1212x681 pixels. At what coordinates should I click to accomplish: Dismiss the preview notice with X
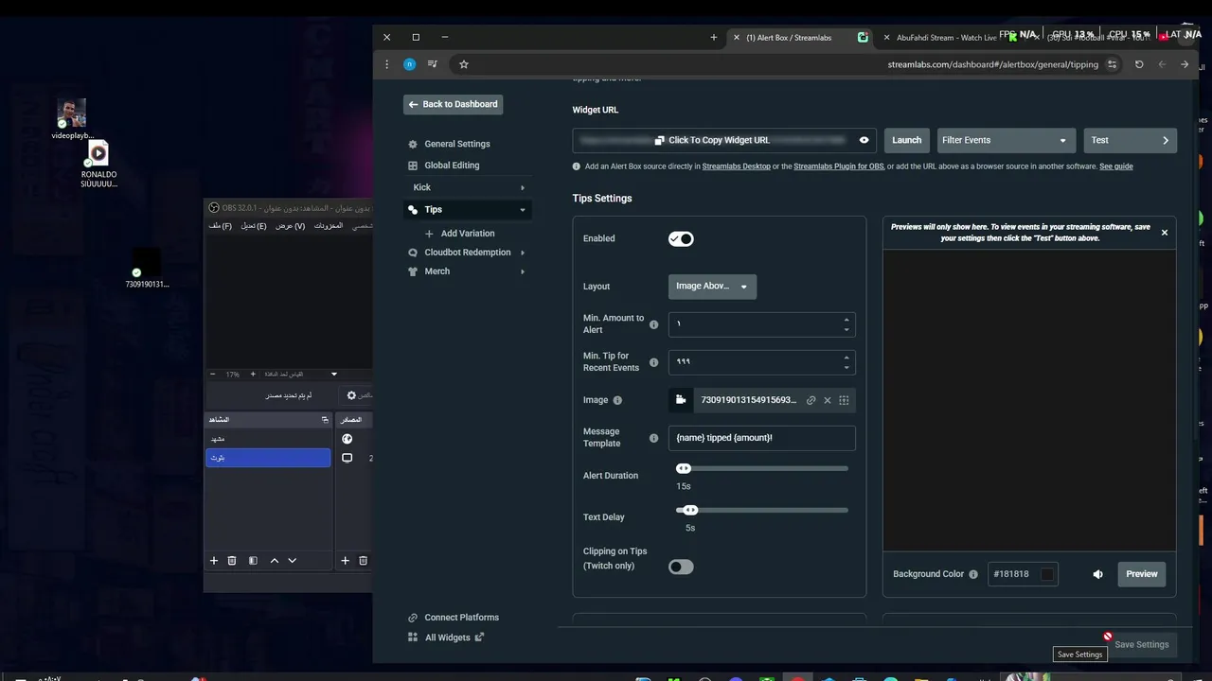click(1165, 233)
